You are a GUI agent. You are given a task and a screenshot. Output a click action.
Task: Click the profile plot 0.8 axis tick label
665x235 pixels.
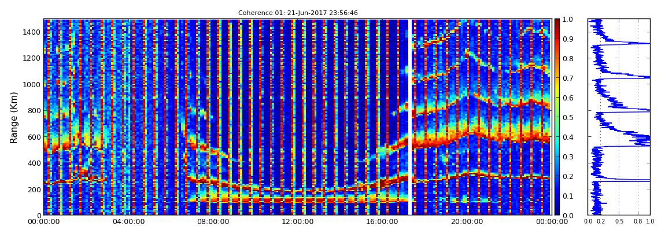click(x=638, y=222)
